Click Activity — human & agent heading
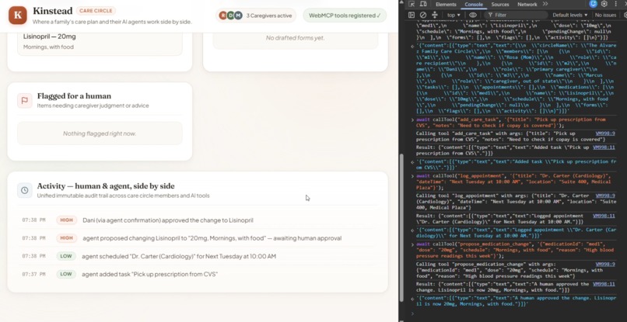This screenshot has width=627, height=322. [x=106, y=186]
